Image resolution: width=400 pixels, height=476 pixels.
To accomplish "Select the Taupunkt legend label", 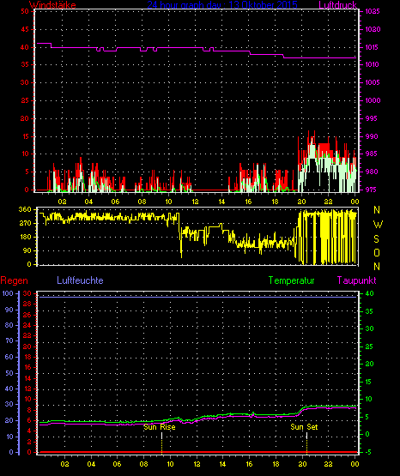I will point(356,280).
